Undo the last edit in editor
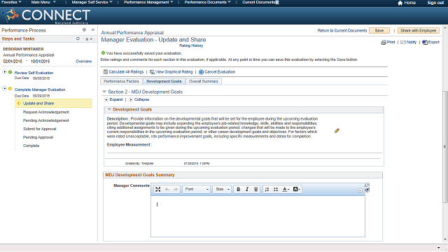 click(167, 189)
